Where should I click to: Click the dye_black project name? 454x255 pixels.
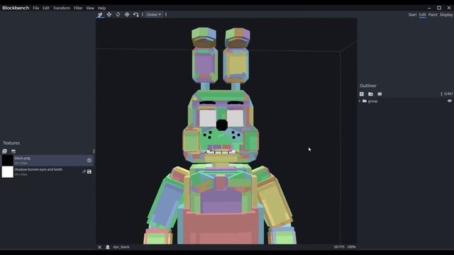click(x=121, y=247)
